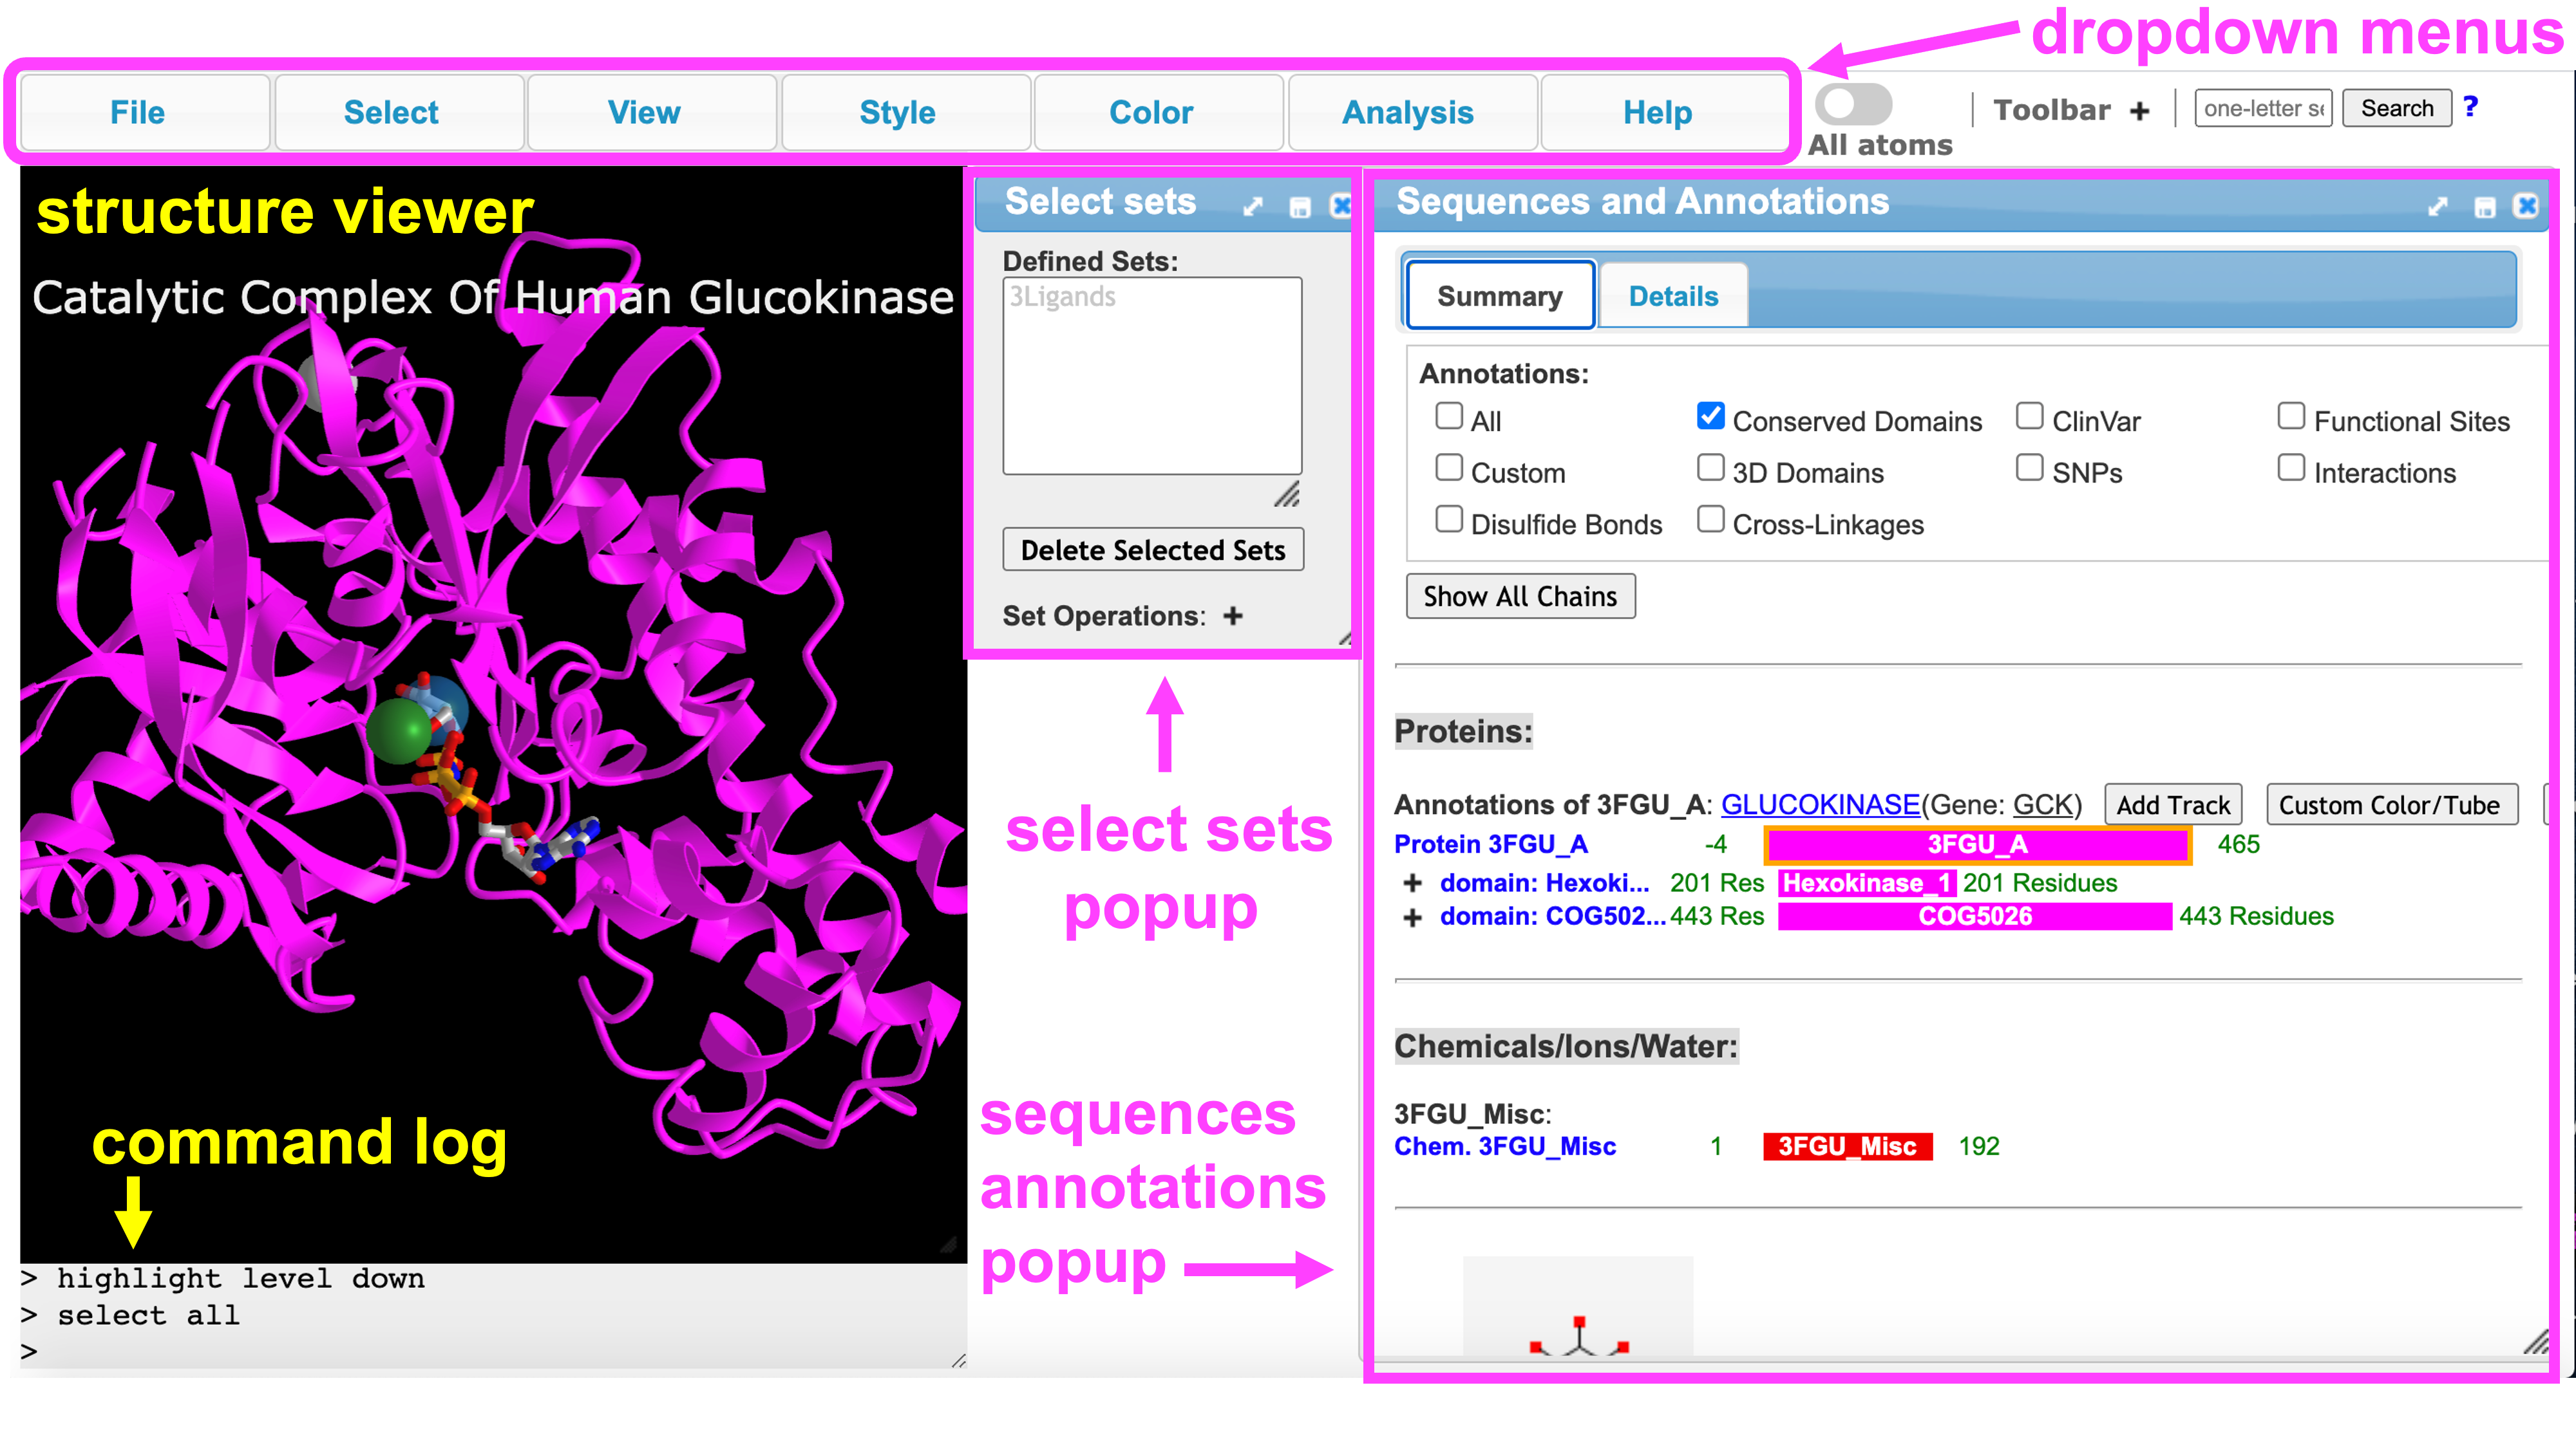The width and height of the screenshot is (2576, 1448).
Task: Close the Sequences and Annotations popup
Action: click(x=2526, y=206)
